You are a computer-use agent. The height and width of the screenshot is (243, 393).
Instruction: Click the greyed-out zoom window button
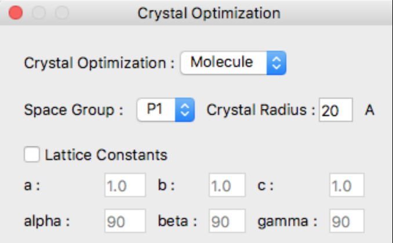click(x=61, y=13)
